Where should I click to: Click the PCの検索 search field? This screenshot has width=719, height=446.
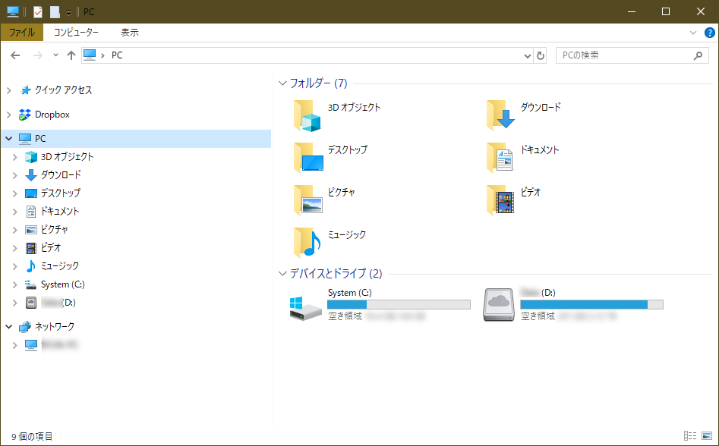[623, 55]
